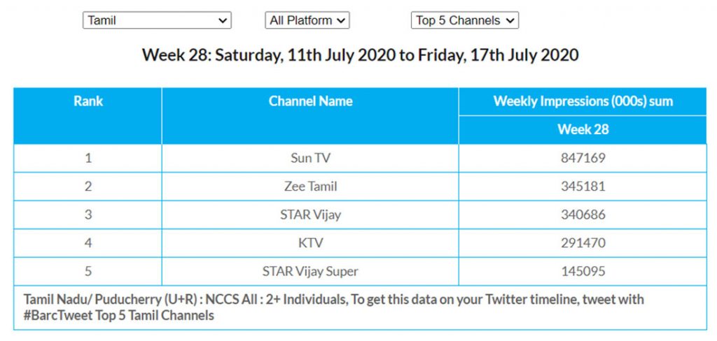Click the Week 28 date range heading
The image size is (717, 341).
click(360, 55)
